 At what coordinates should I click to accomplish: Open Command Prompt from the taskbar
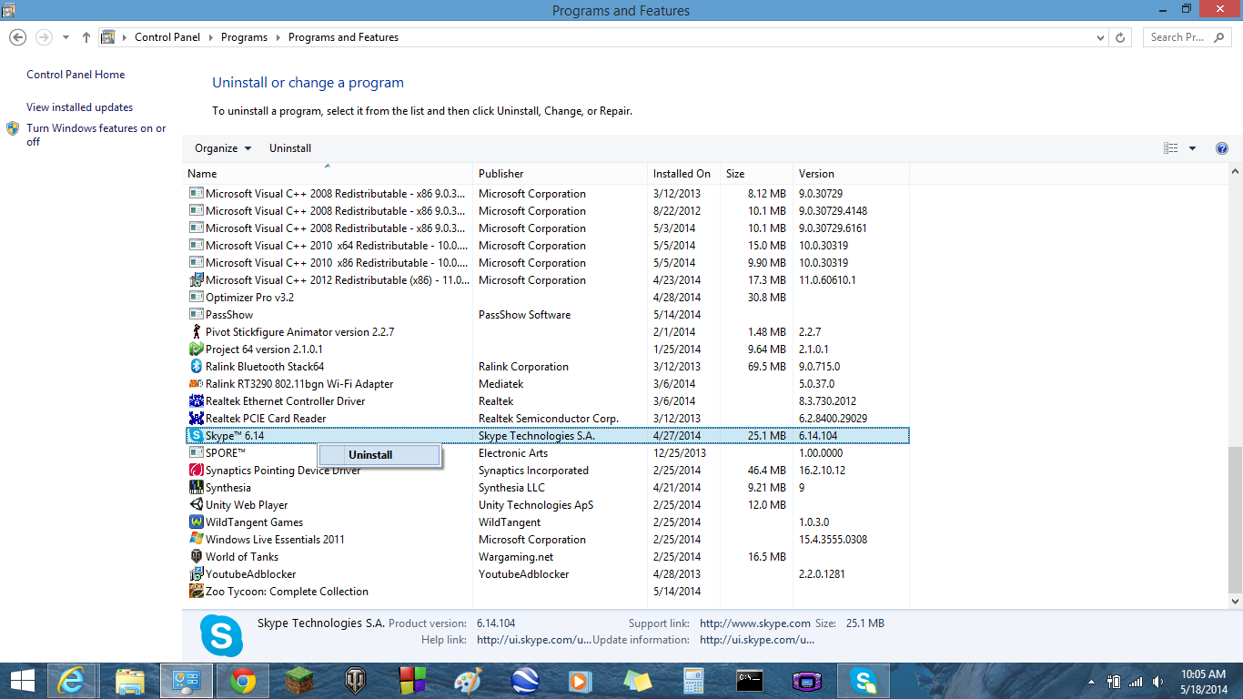tap(750, 681)
